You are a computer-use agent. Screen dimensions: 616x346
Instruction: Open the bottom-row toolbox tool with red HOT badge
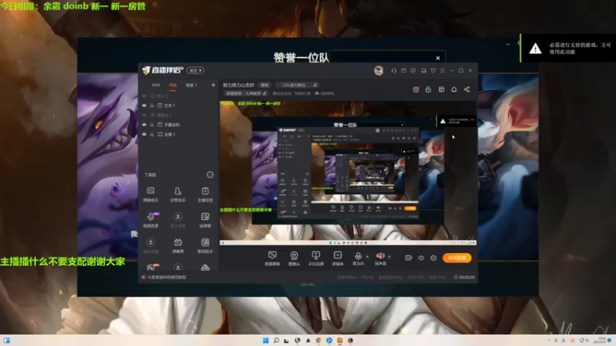(151, 267)
